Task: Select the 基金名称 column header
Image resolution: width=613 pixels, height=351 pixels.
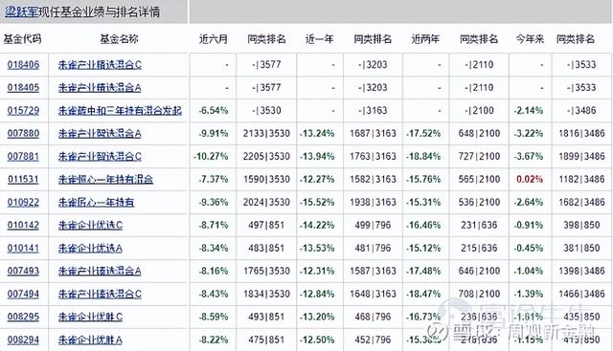Action: click(x=119, y=39)
